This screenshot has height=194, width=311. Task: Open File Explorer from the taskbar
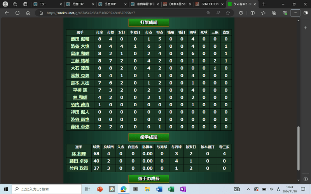[x=147, y=189]
